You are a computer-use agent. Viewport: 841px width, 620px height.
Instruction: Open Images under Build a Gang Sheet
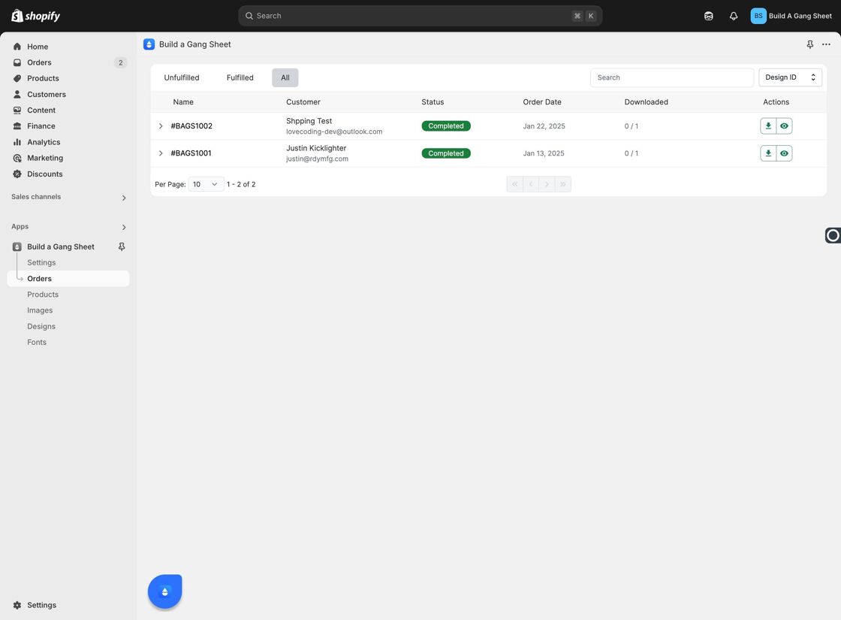click(40, 310)
